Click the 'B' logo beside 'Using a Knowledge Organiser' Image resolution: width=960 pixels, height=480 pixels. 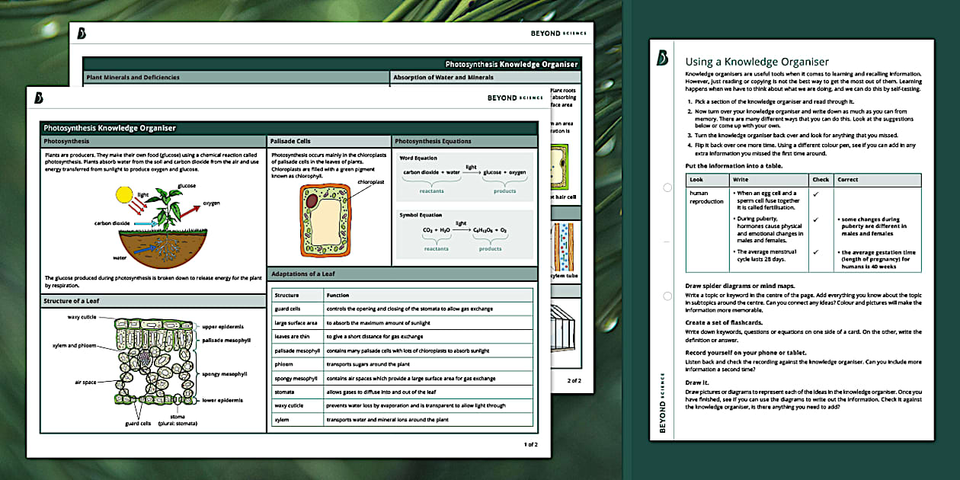click(663, 58)
